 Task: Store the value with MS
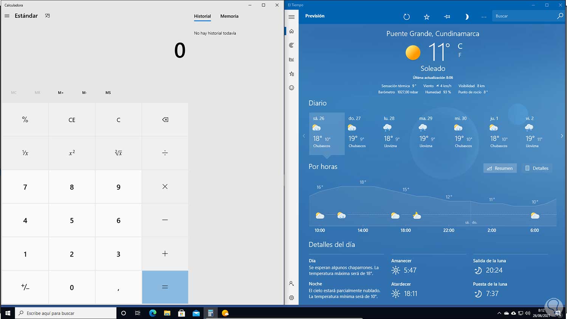[x=108, y=93]
